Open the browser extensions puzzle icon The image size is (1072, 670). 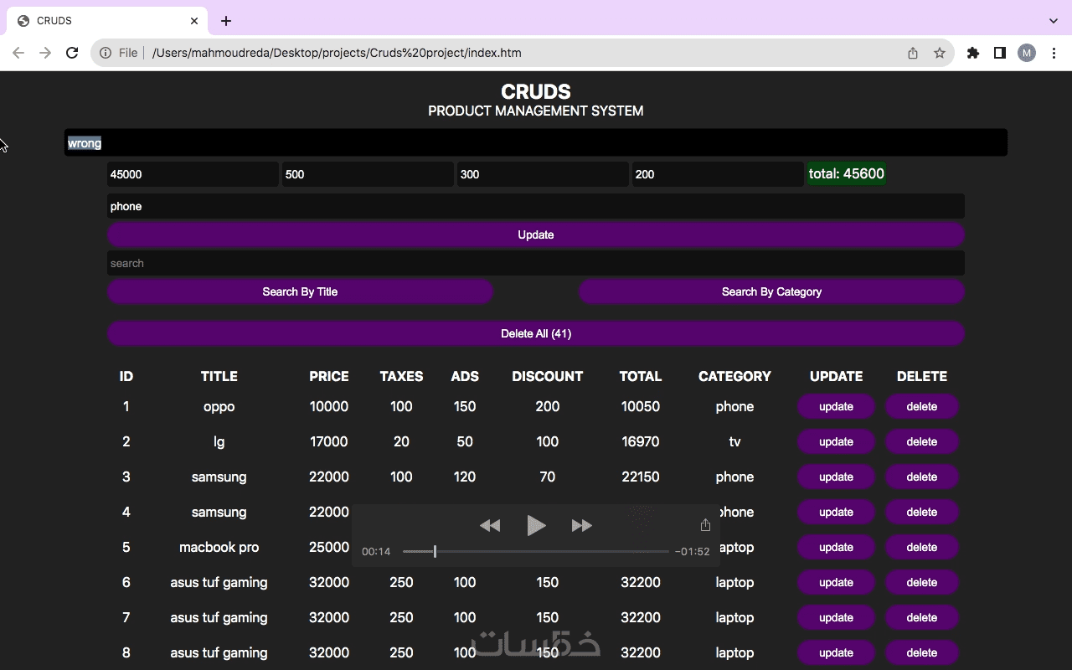point(972,53)
